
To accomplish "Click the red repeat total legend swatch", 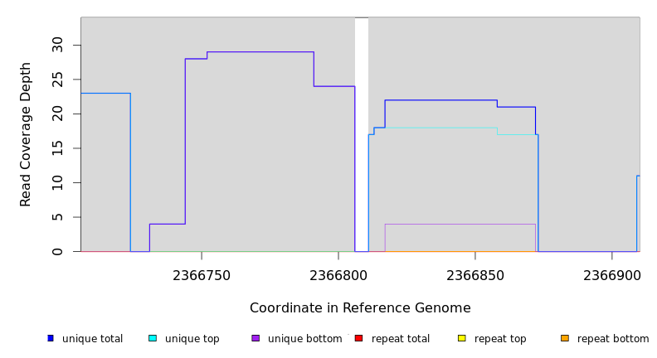I will click(x=358, y=338).
